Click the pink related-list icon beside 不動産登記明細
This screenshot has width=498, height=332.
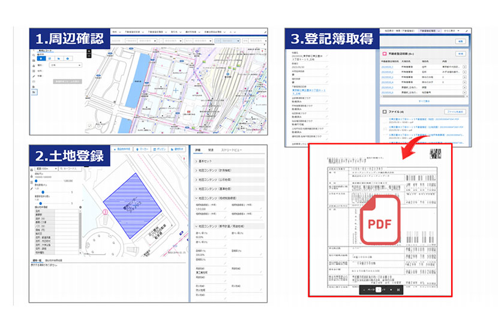tap(385, 54)
